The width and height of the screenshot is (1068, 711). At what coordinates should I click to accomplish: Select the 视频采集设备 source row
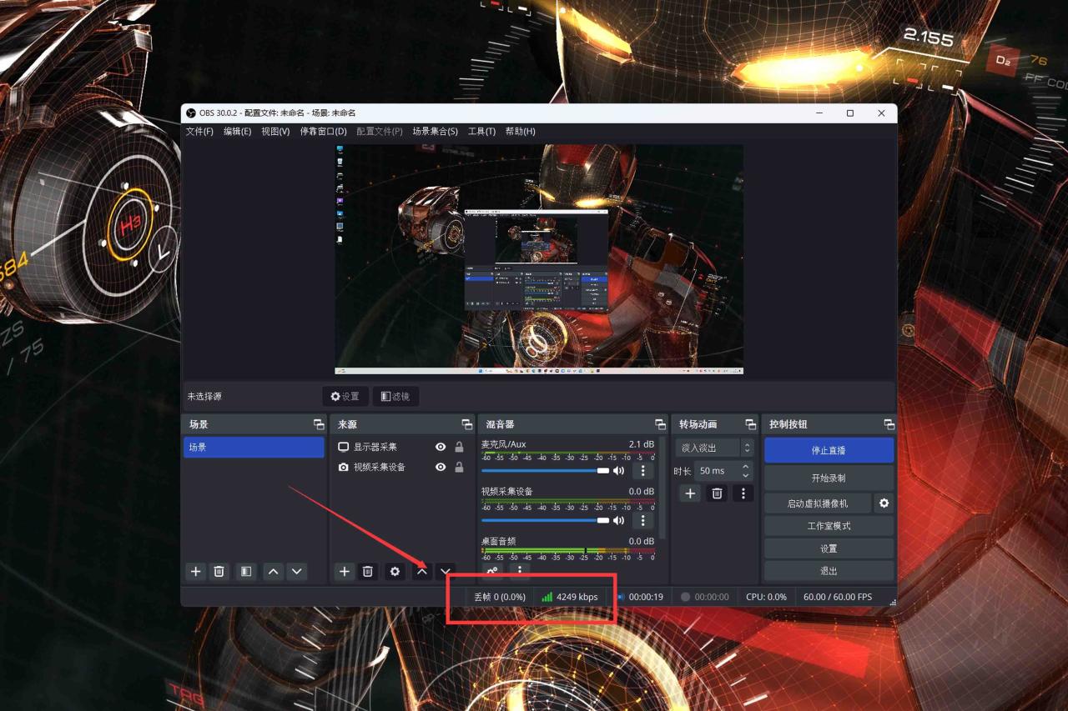[401, 468]
